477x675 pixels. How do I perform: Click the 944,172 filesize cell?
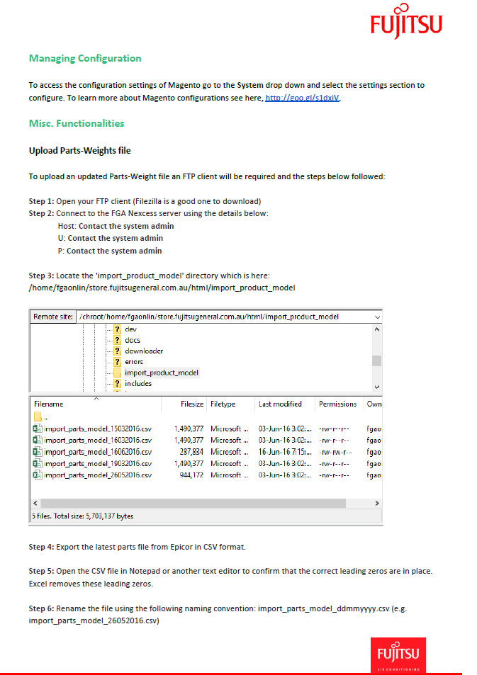pos(191,475)
